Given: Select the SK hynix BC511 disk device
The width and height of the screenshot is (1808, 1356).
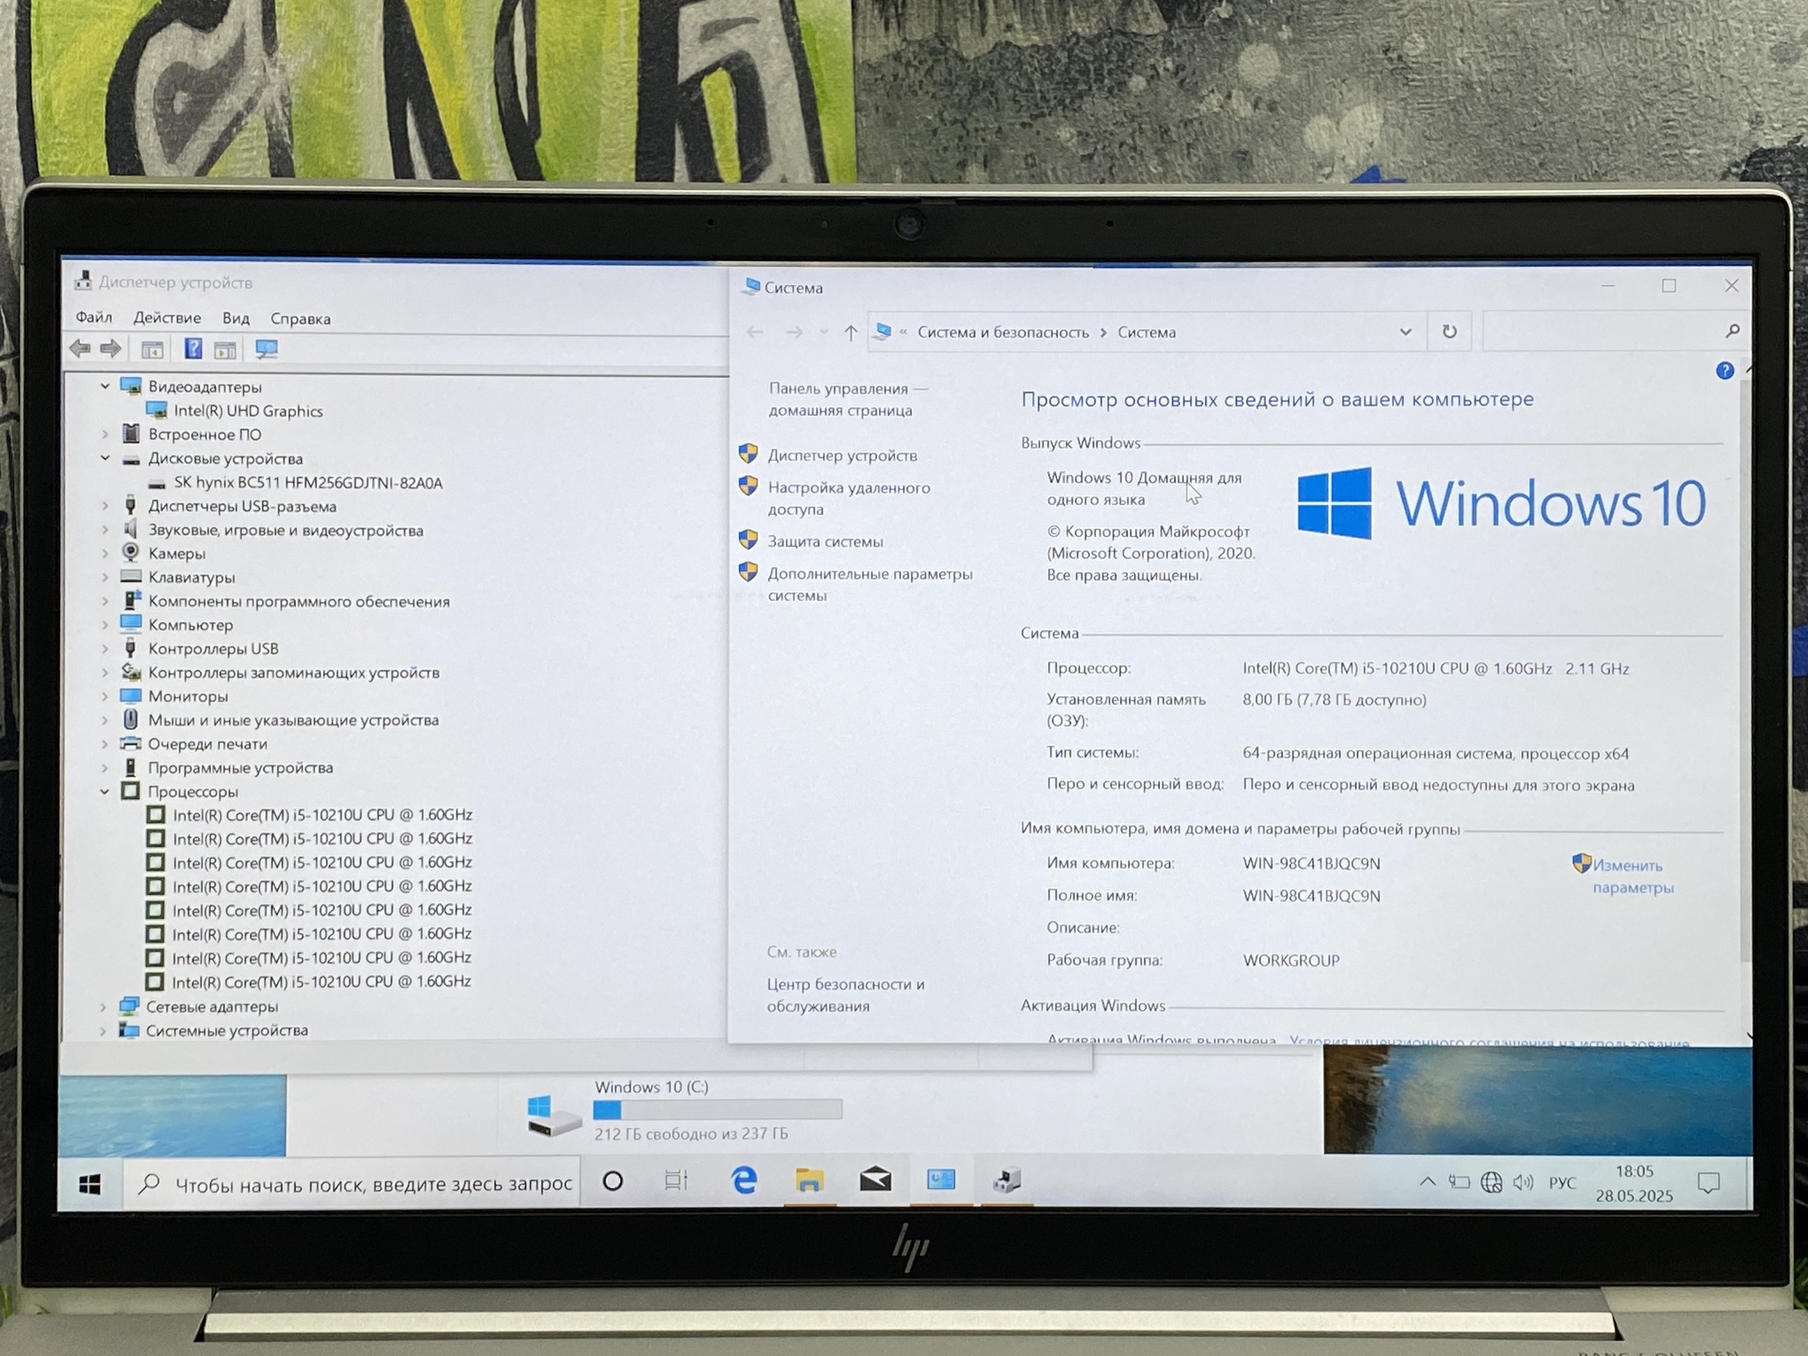Looking at the screenshot, I should tap(308, 483).
